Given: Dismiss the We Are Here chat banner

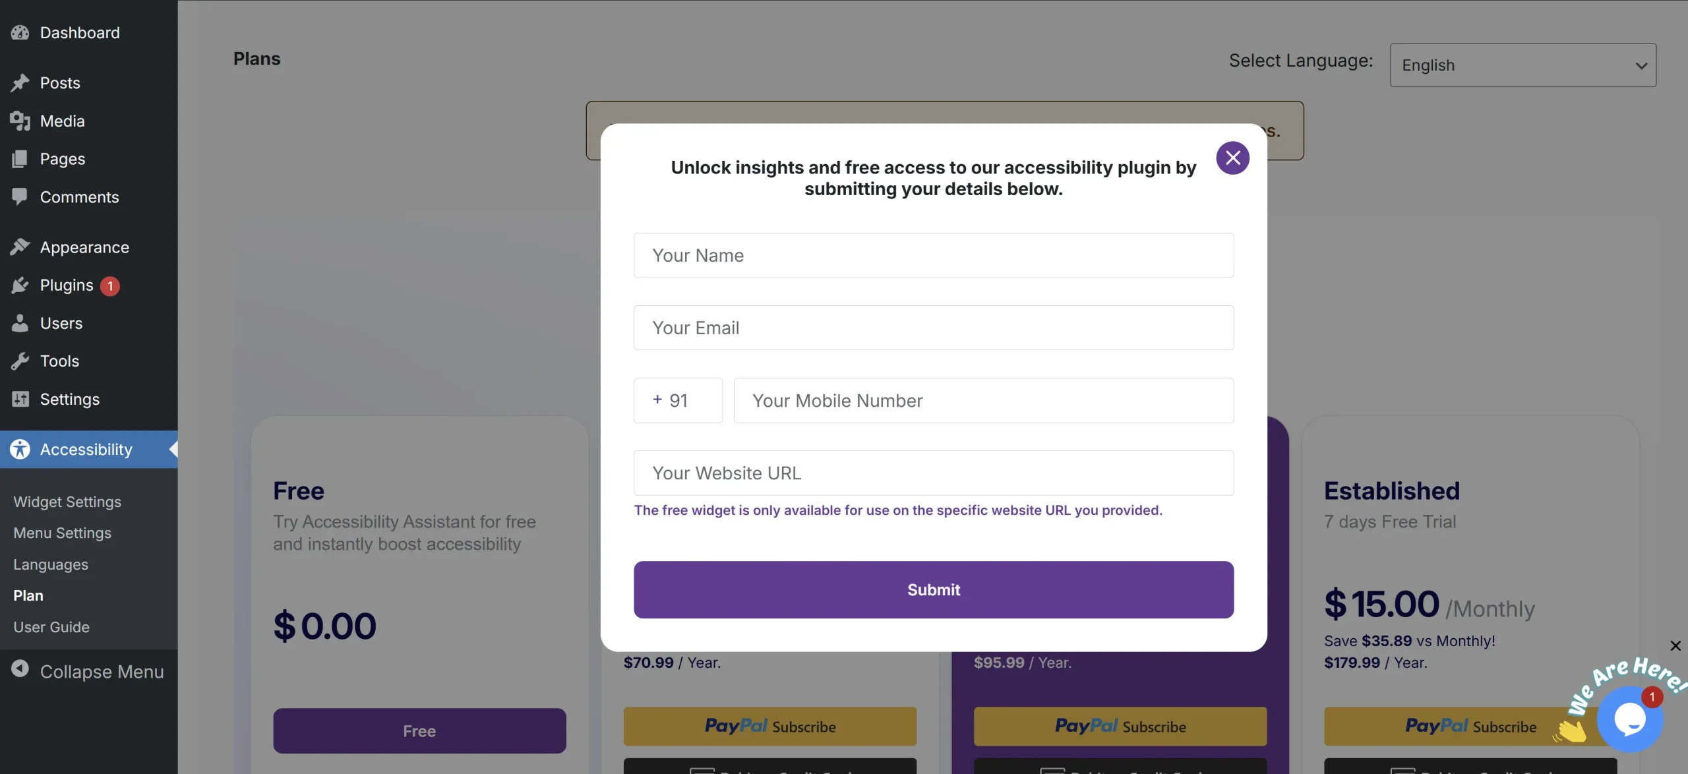Looking at the screenshot, I should click(x=1675, y=645).
